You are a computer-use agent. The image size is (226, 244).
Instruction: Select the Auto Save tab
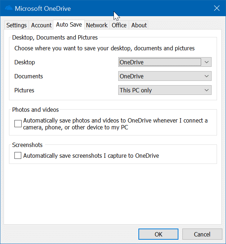pos(69,24)
